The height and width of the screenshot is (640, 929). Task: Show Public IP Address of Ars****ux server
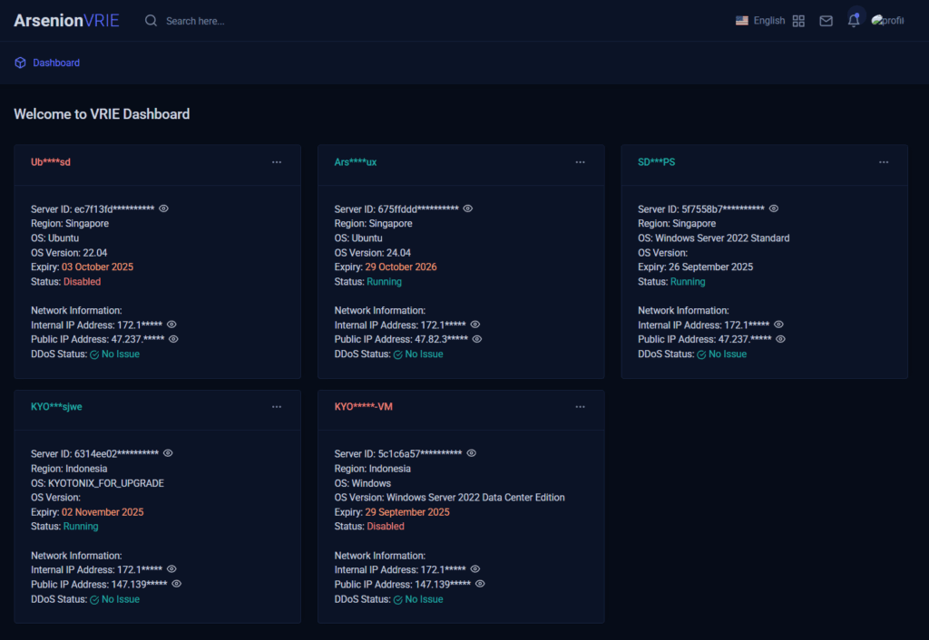coord(477,339)
